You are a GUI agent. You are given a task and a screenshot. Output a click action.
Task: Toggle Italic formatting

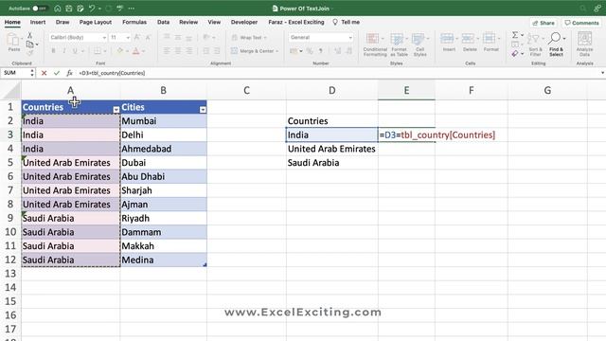(x=63, y=50)
